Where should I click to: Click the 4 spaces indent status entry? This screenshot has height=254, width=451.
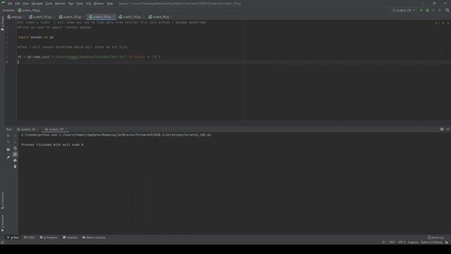click(413, 242)
